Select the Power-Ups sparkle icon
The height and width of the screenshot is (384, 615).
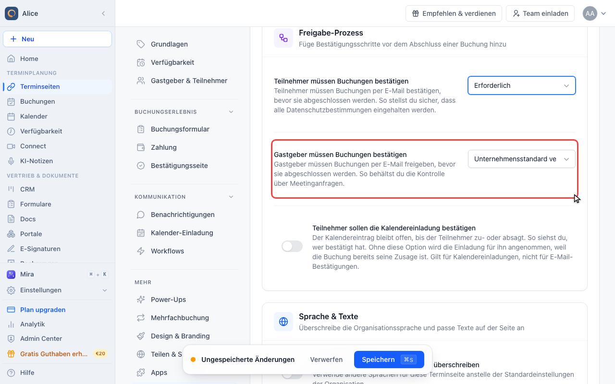pyautogui.click(x=141, y=300)
